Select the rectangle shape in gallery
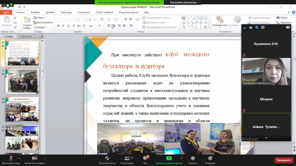This screenshot has height=166, width=296. (197, 18)
